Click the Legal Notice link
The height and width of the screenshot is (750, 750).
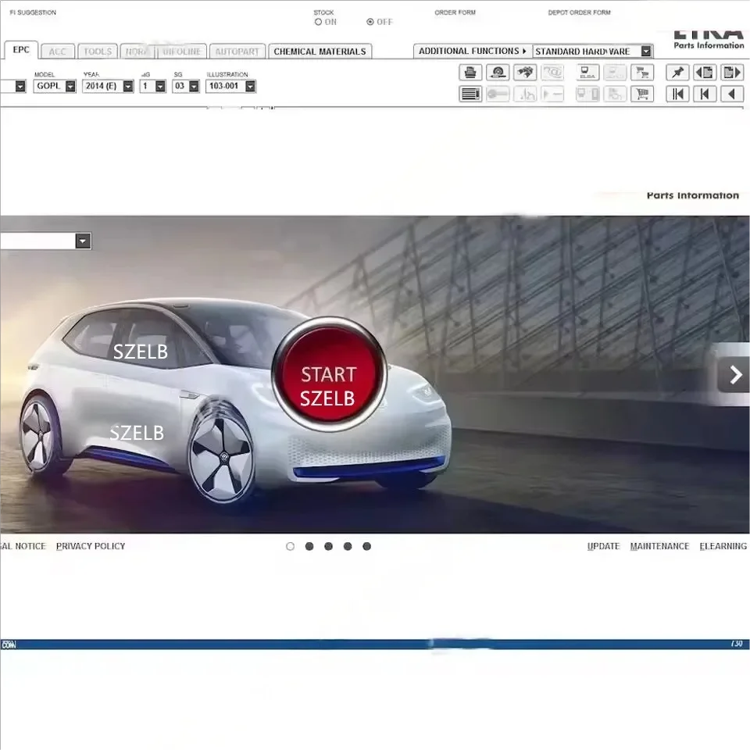(23, 546)
